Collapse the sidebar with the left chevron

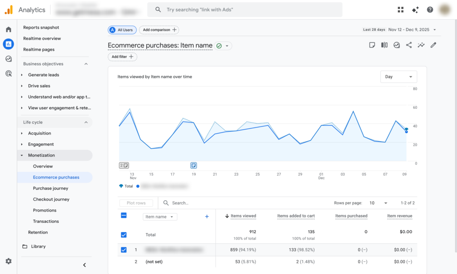point(84,265)
